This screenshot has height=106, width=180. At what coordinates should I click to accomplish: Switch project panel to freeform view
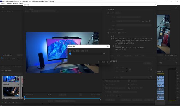tap(13, 102)
